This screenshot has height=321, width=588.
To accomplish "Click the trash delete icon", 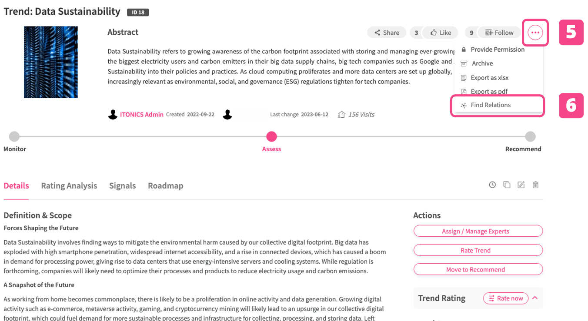I will [x=536, y=185].
